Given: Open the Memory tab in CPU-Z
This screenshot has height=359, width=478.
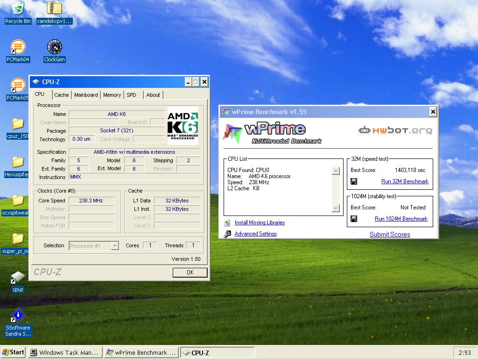Looking at the screenshot, I should click(x=112, y=95).
